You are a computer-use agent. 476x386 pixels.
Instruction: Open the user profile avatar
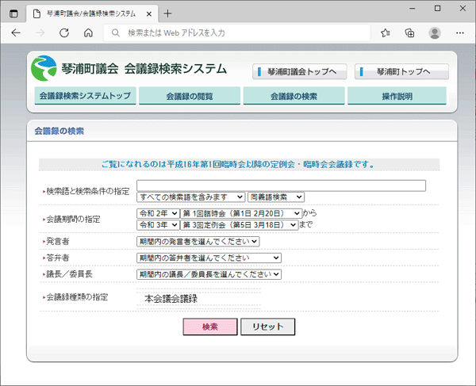pyautogui.click(x=435, y=32)
